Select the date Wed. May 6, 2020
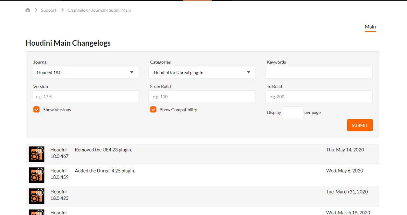407x215 pixels. click(345, 171)
